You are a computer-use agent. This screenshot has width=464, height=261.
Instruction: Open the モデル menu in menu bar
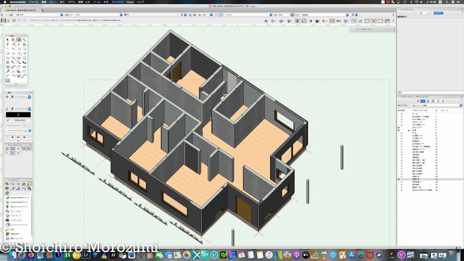[71, 2]
